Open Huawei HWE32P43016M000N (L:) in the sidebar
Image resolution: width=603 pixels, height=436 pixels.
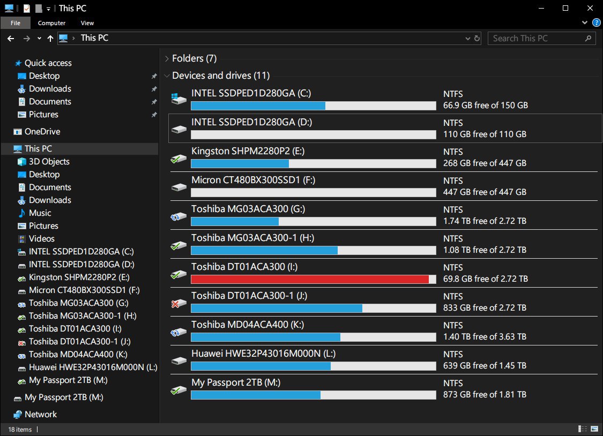click(93, 367)
